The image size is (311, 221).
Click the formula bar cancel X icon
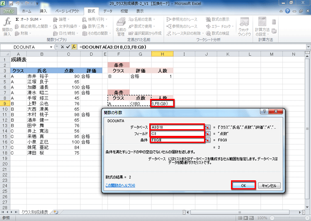pyautogui.click(x=63, y=47)
